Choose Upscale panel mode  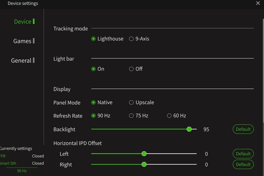[131, 102]
